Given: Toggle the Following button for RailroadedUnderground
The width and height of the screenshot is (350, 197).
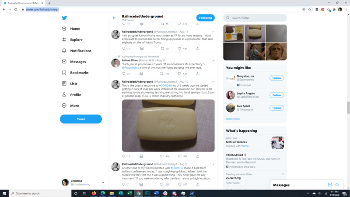Looking at the screenshot, I should [205, 18].
